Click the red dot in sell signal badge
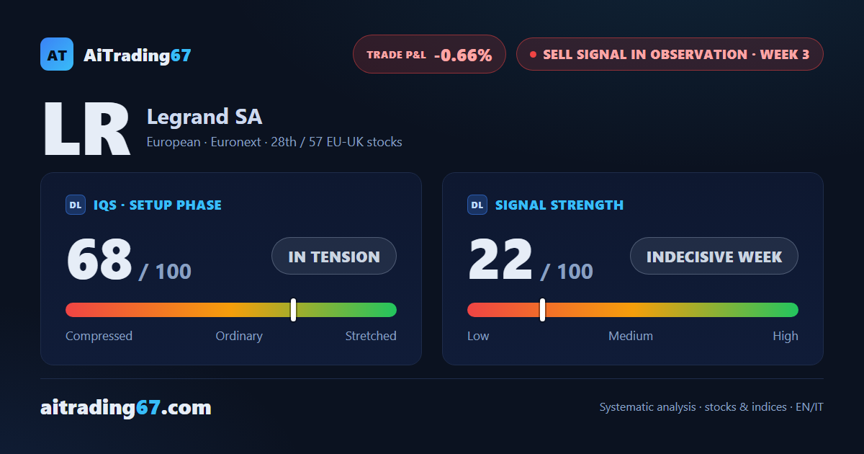The width and height of the screenshot is (864, 454). click(x=533, y=55)
